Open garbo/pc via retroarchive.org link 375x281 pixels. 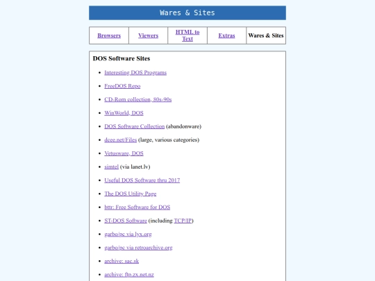(x=138, y=248)
